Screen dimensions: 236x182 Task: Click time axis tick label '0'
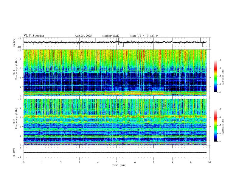click(24, 162)
